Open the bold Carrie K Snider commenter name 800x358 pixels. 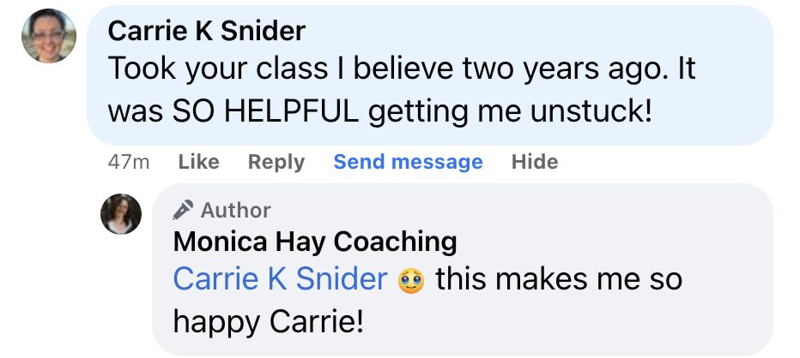point(206,32)
